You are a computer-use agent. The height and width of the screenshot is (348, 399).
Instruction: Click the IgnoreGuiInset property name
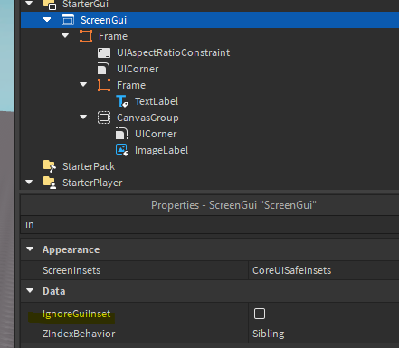[x=77, y=314]
